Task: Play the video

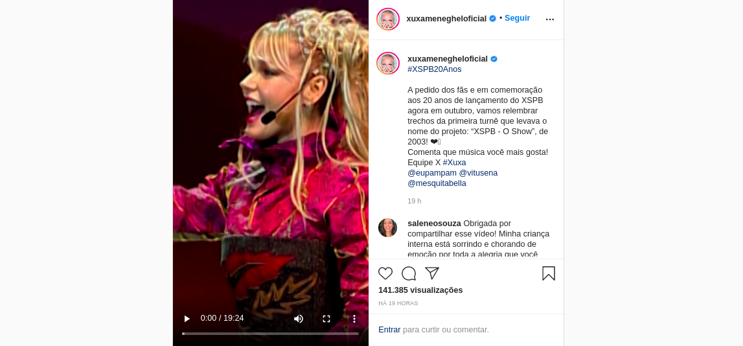Action: (187, 319)
